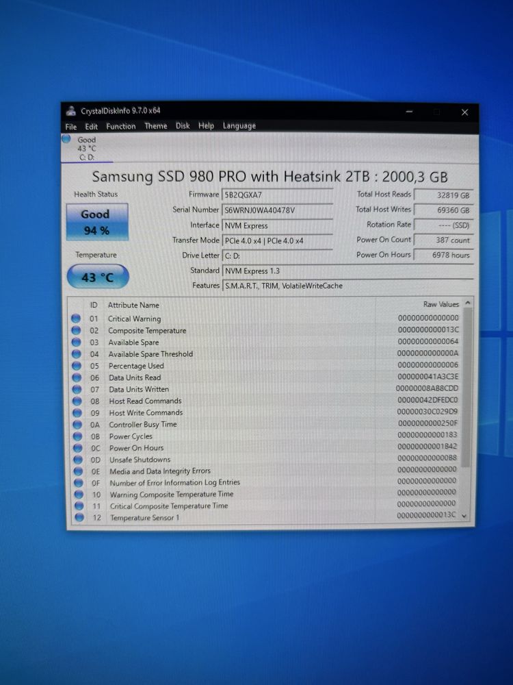Click the status circle for Available Spare Threshold

click(77, 354)
